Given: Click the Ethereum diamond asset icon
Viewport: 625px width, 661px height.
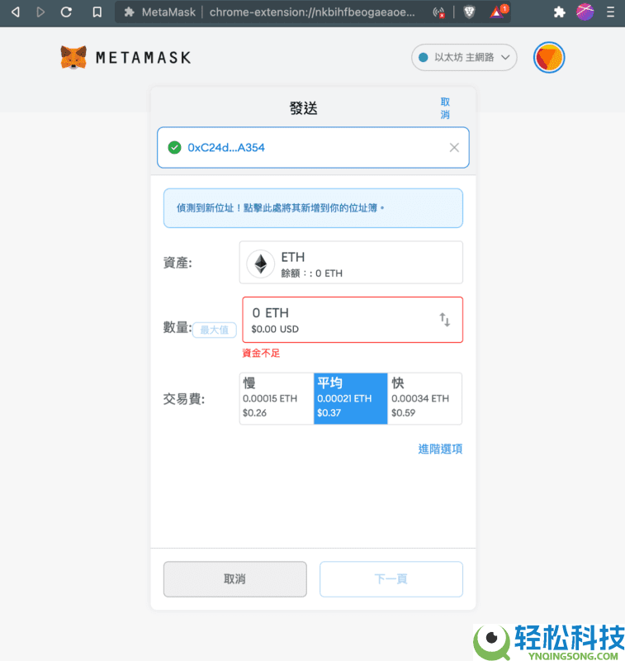Looking at the screenshot, I should point(261,264).
